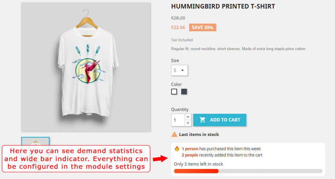
Task: Click the red arrow pointing to statistics
Action: click(160, 159)
